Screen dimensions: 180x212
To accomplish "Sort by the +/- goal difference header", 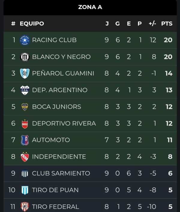I will 152,23.
